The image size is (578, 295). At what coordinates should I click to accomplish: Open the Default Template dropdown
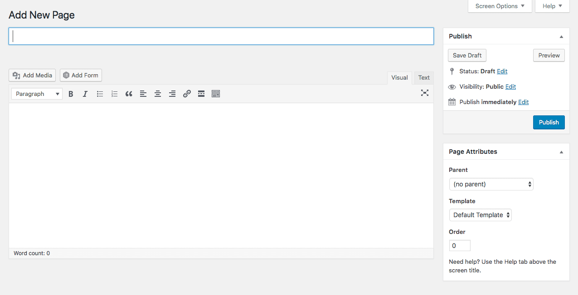click(x=480, y=215)
